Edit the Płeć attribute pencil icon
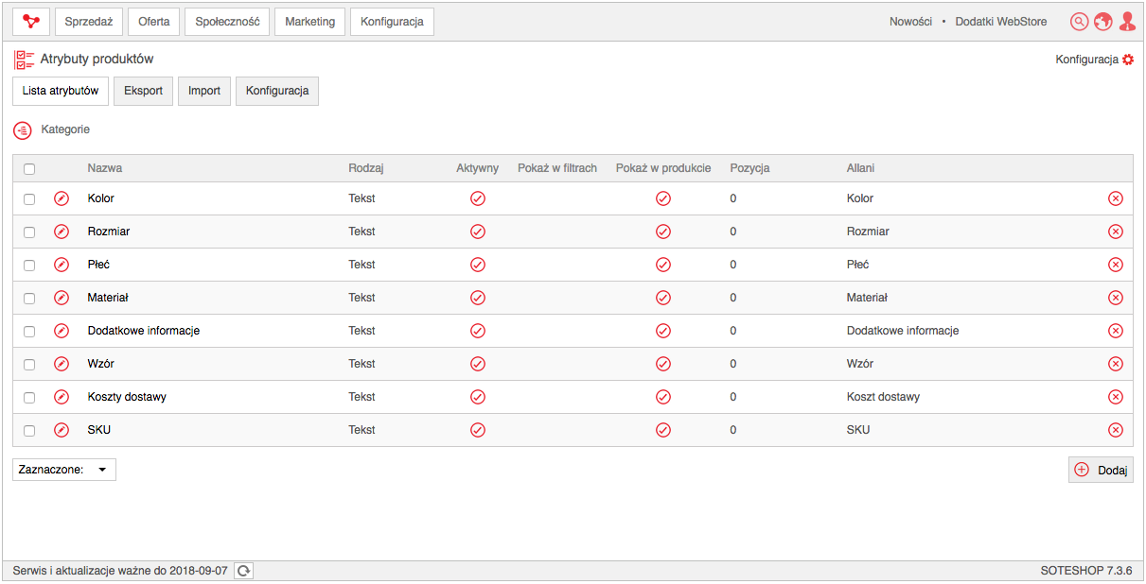The image size is (1146, 584). (x=62, y=265)
